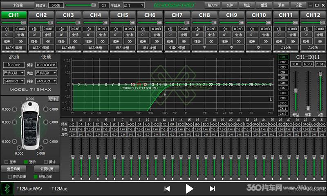Image resolution: width=327 pixels, height=196 pixels.
Task: Mute channel CH8 speaker icon
Action: (x=197, y=29)
